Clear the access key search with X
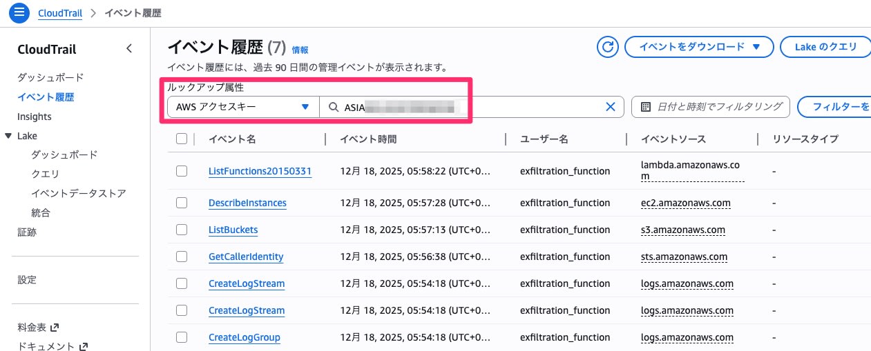Image resolution: width=871 pixels, height=351 pixels. click(x=611, y=107)
